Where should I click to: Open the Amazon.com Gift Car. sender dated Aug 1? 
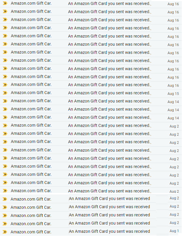(31, 232)
